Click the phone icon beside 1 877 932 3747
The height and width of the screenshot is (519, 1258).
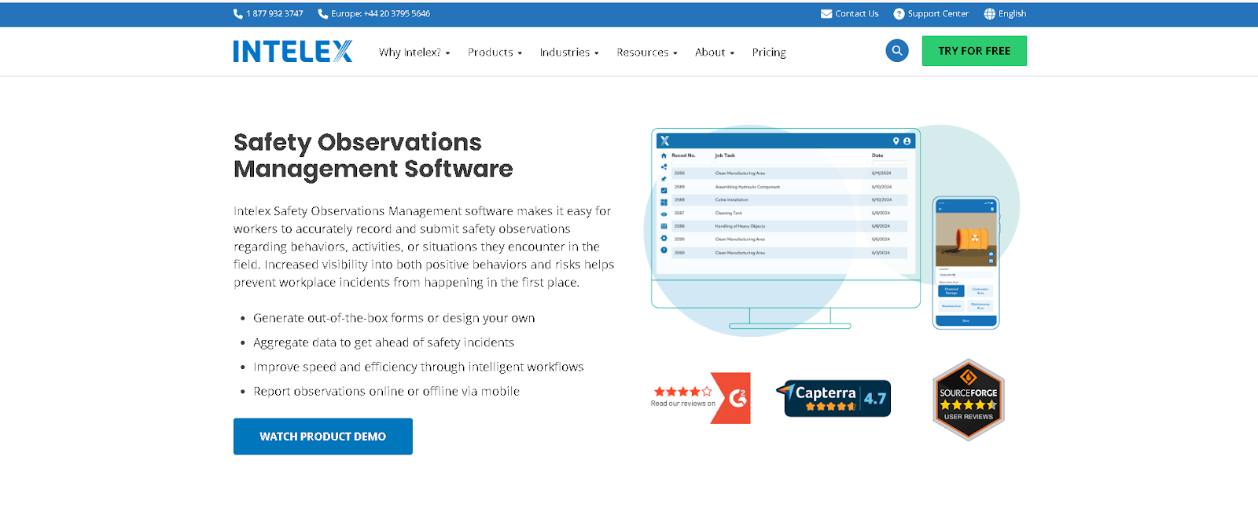pyautogui.click(x=238, y=13)
